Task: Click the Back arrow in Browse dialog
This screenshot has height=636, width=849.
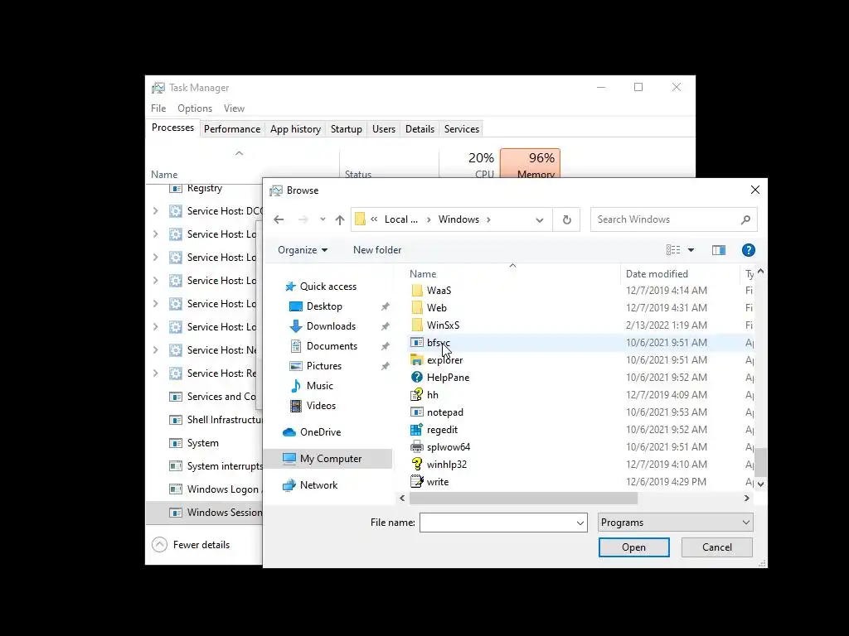Action: 279,219
